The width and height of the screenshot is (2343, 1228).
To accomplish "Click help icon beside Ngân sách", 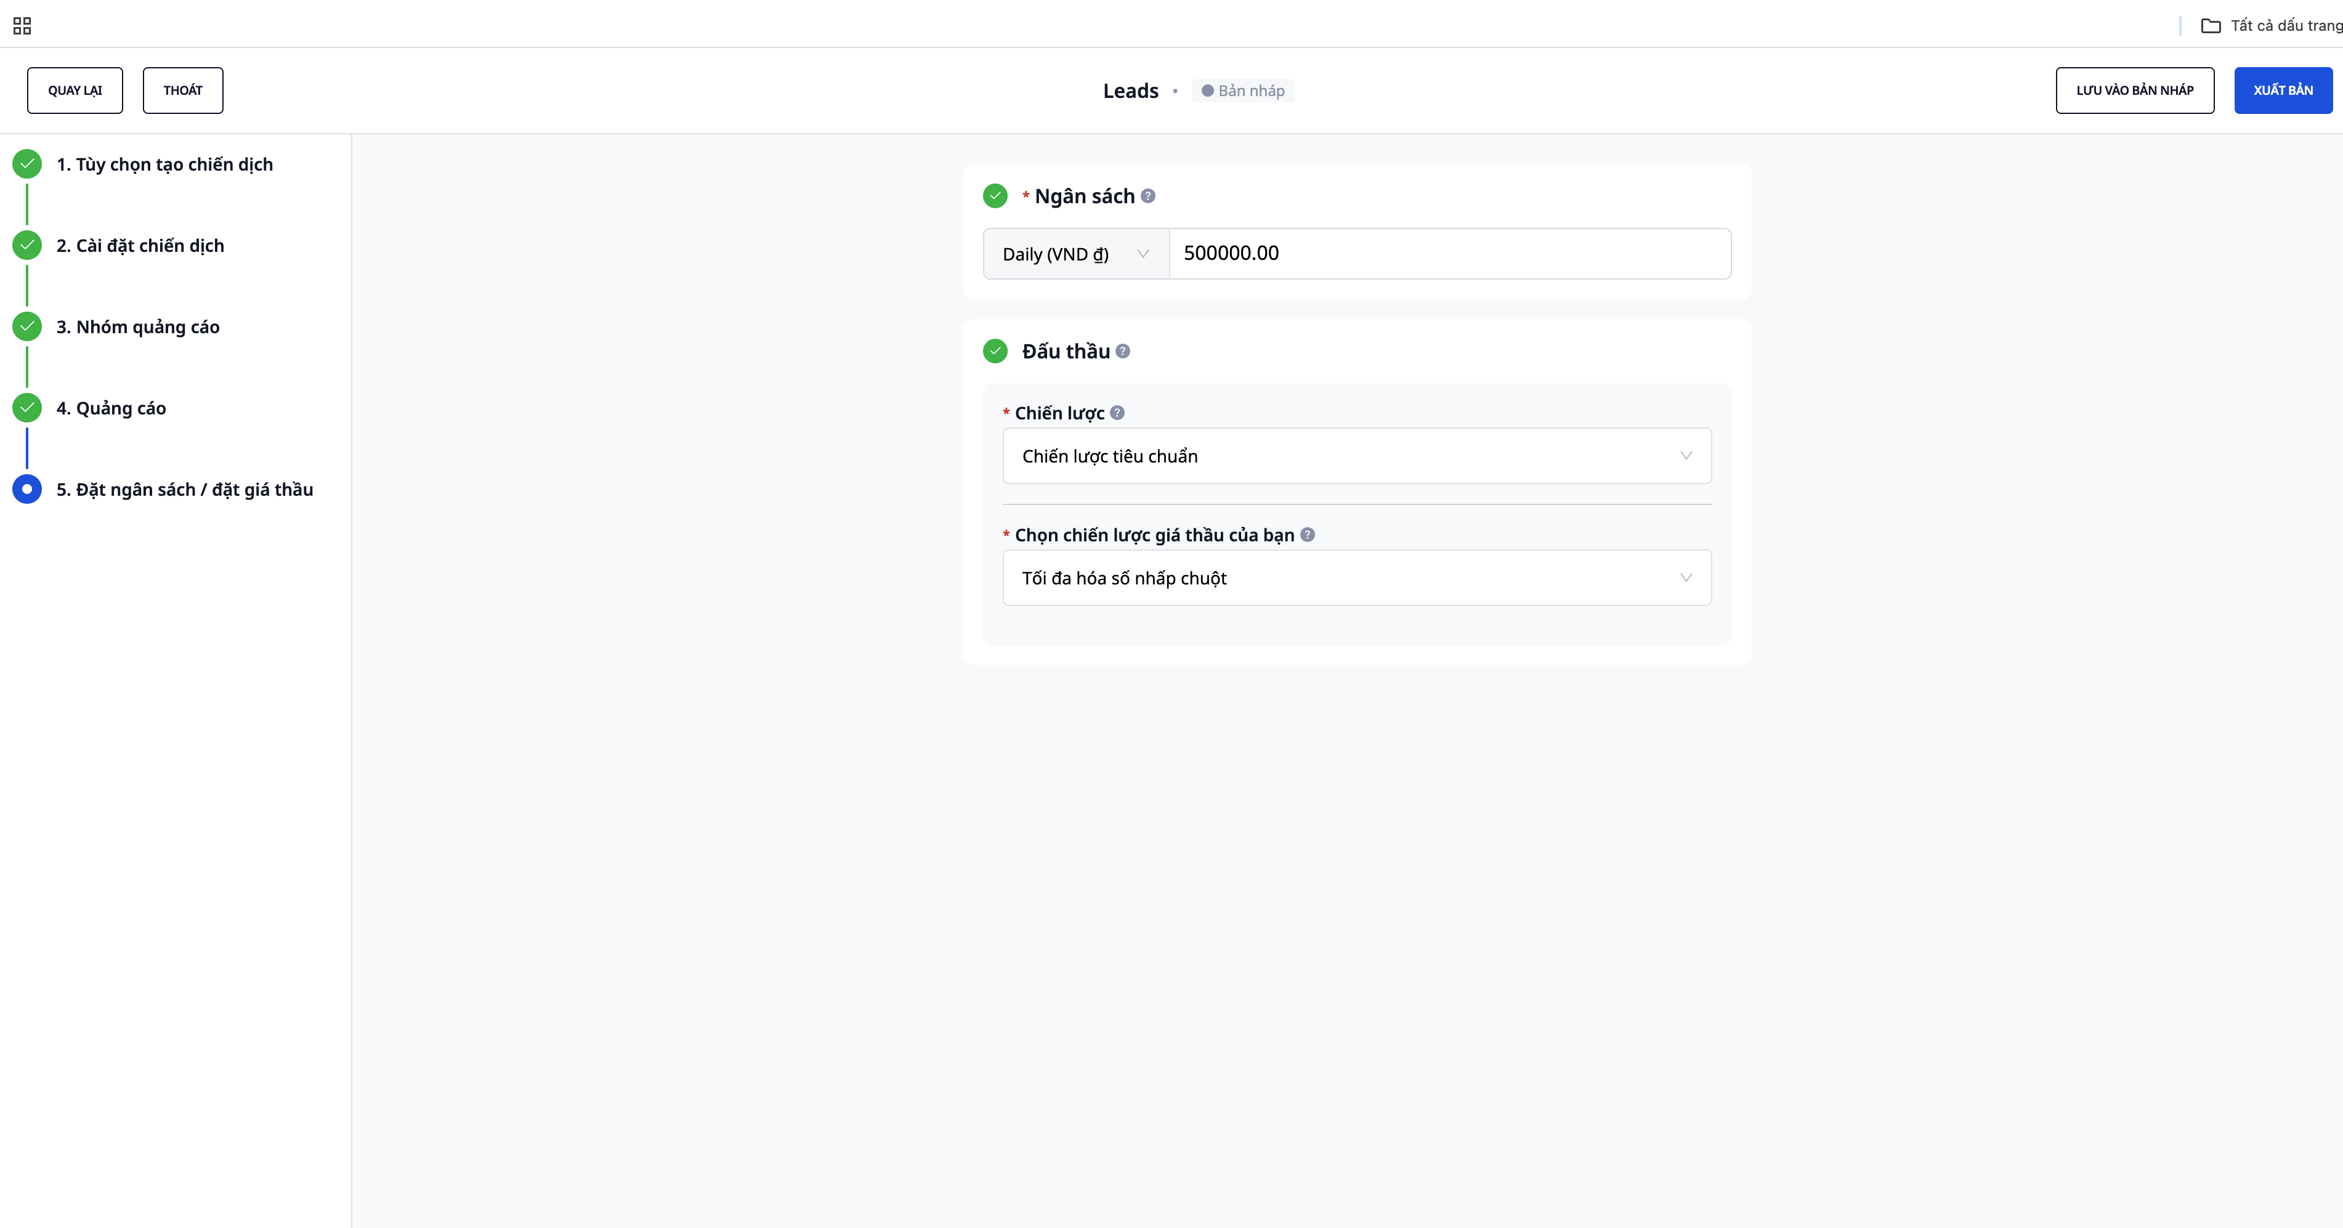I will [x=1148, y=196].
